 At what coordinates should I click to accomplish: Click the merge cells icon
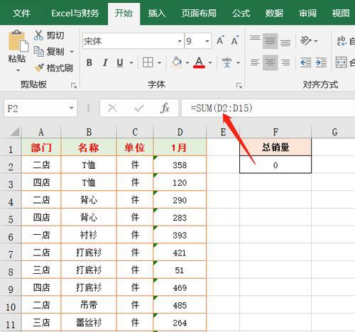342,62
